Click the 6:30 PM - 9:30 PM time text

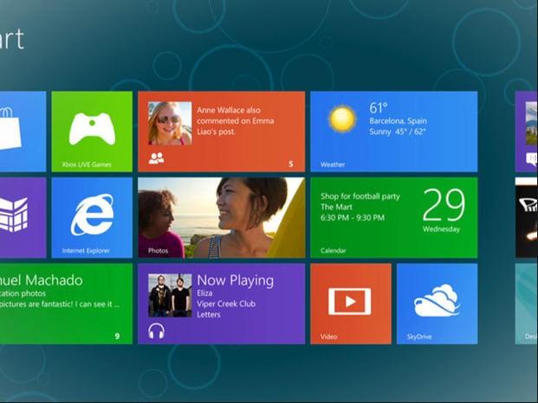[x=353, y=218]
